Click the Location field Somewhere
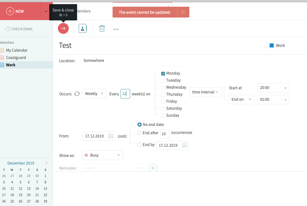Viewport: 307px width, 206px height. click(x=94, y=61)
